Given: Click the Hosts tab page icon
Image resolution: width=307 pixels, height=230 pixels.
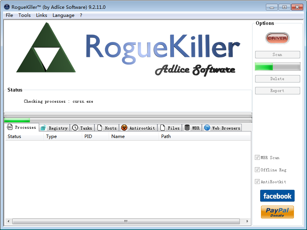Looking at the screenshot, I should 100,128.
